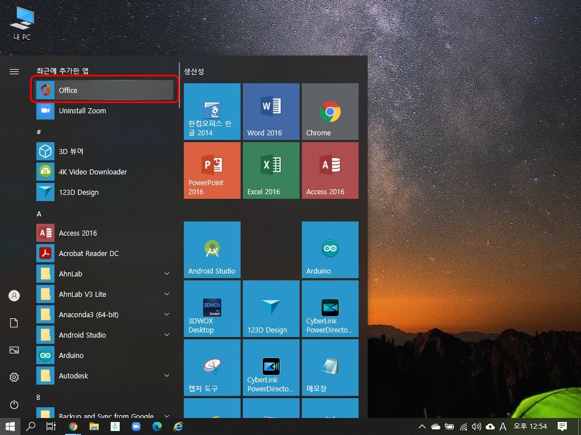581x435 pixels.
Task: Open the upper CyberLink PowerDirector tile
Action: point(330,309)
